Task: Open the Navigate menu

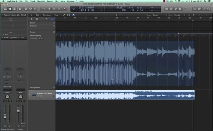Action: pyautogui.click(x=41, y=1)
